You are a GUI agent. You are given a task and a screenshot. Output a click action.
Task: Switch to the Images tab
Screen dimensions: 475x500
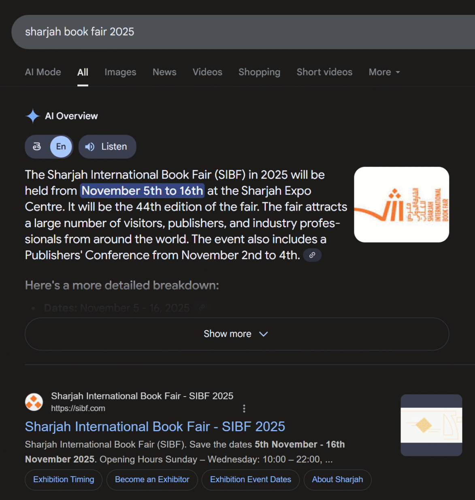120,72
